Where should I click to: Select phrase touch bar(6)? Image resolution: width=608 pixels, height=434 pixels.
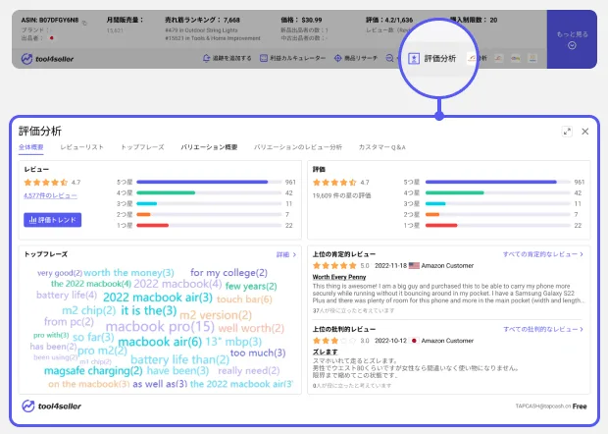pyautogui.click(x=244, y=299)
